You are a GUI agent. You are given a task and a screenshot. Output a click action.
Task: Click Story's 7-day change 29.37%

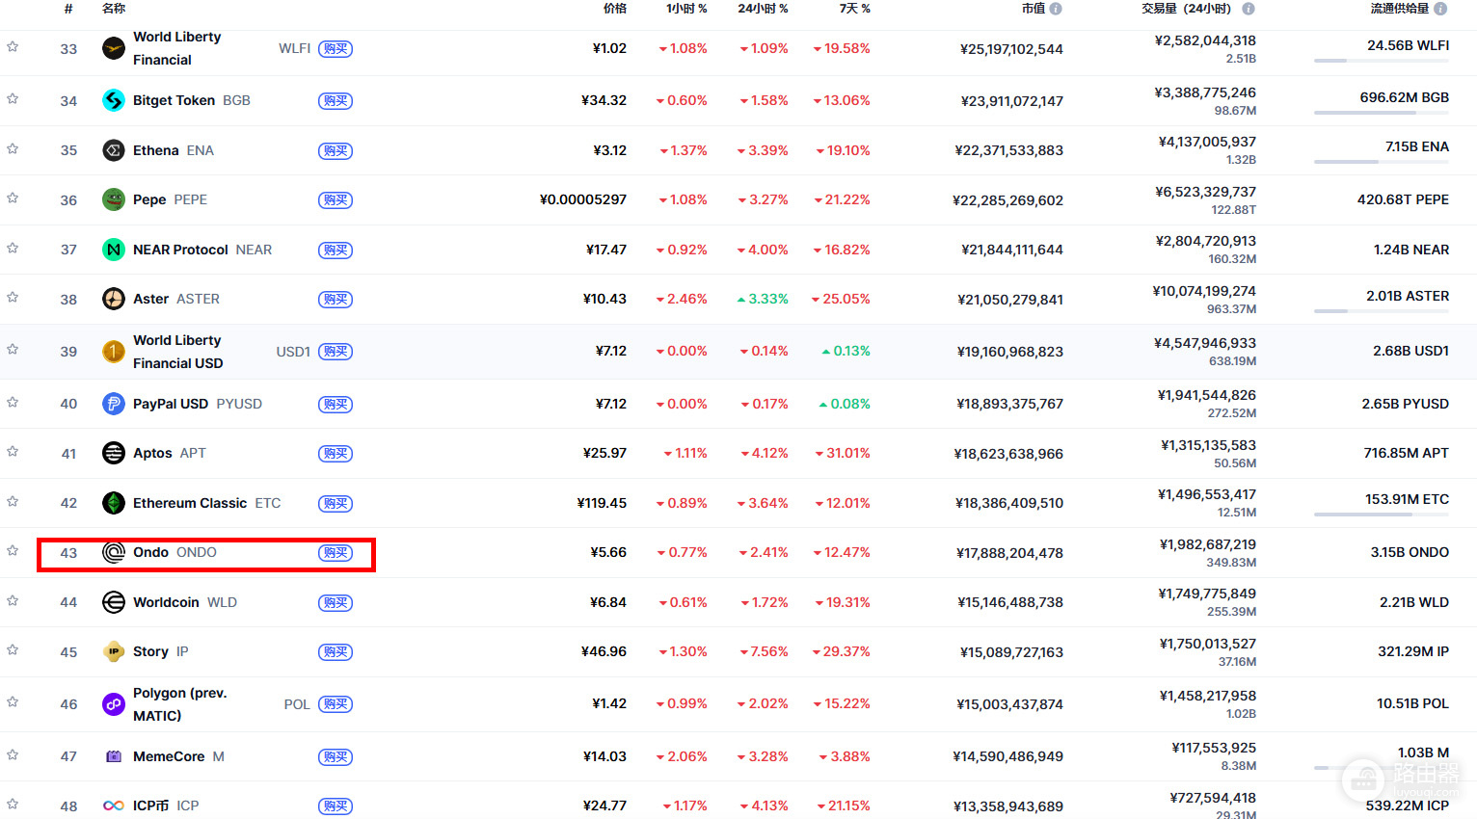842,651
